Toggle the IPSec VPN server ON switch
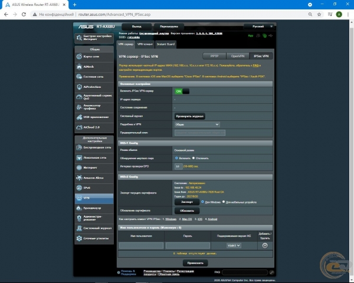This screenshot has height=283, width=354. [x=182, y=91]
